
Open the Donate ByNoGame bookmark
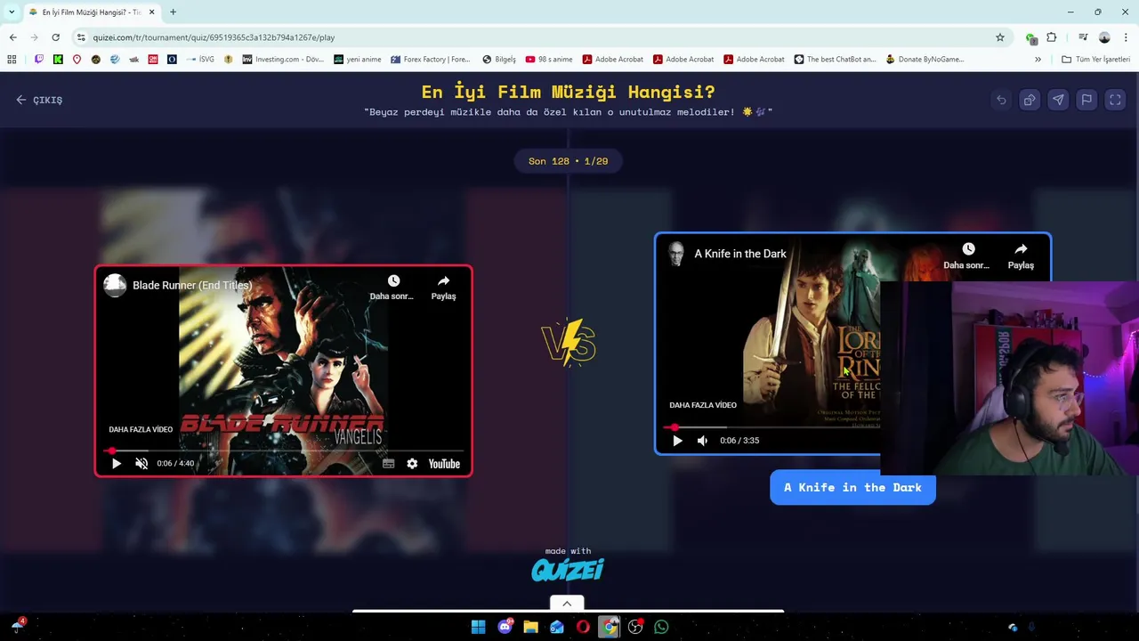(925, 60)
